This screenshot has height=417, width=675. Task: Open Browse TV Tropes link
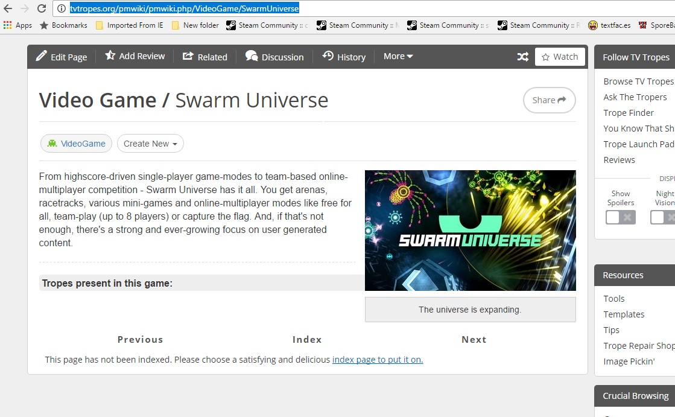[638, 81]
